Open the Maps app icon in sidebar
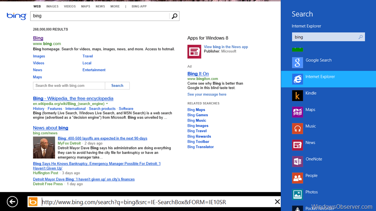The height and width of the screenshot is (211, 376). (297, 112)
